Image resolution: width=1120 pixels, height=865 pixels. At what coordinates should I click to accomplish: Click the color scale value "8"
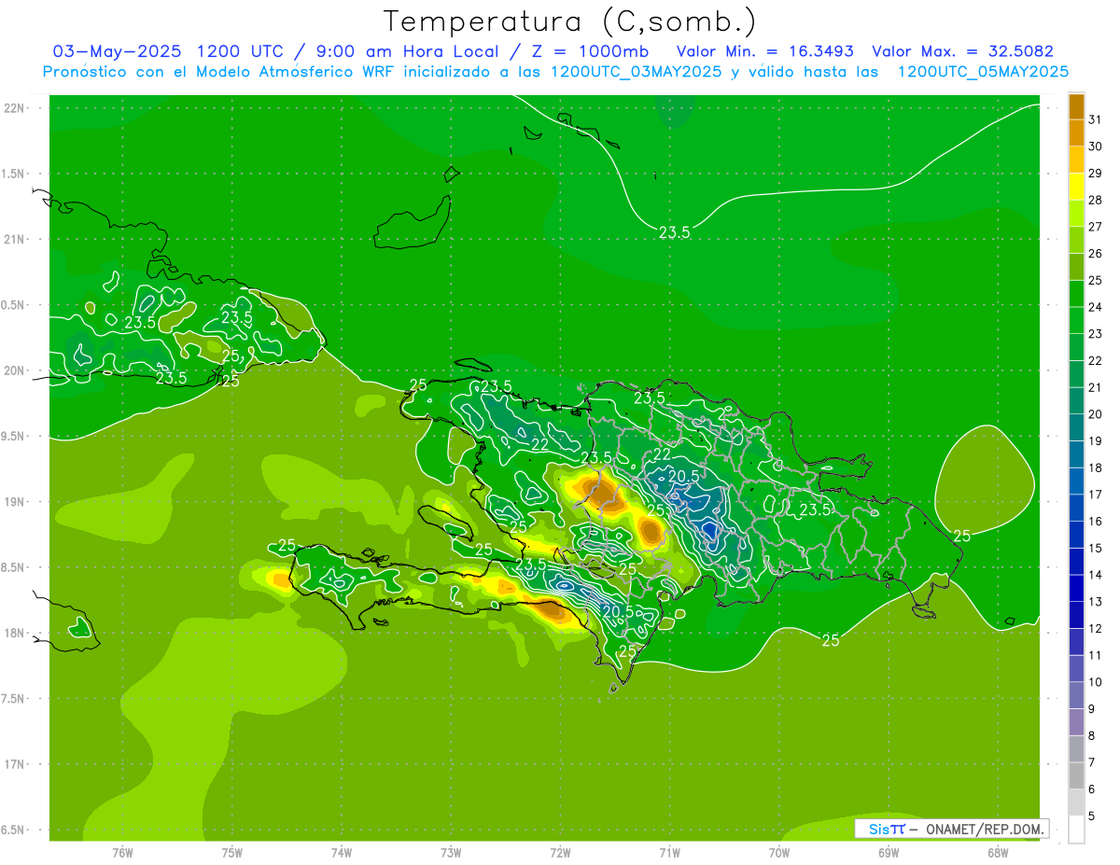point(1091,736)
